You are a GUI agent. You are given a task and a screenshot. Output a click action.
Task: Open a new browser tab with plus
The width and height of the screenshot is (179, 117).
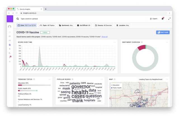tap(46, 9)
